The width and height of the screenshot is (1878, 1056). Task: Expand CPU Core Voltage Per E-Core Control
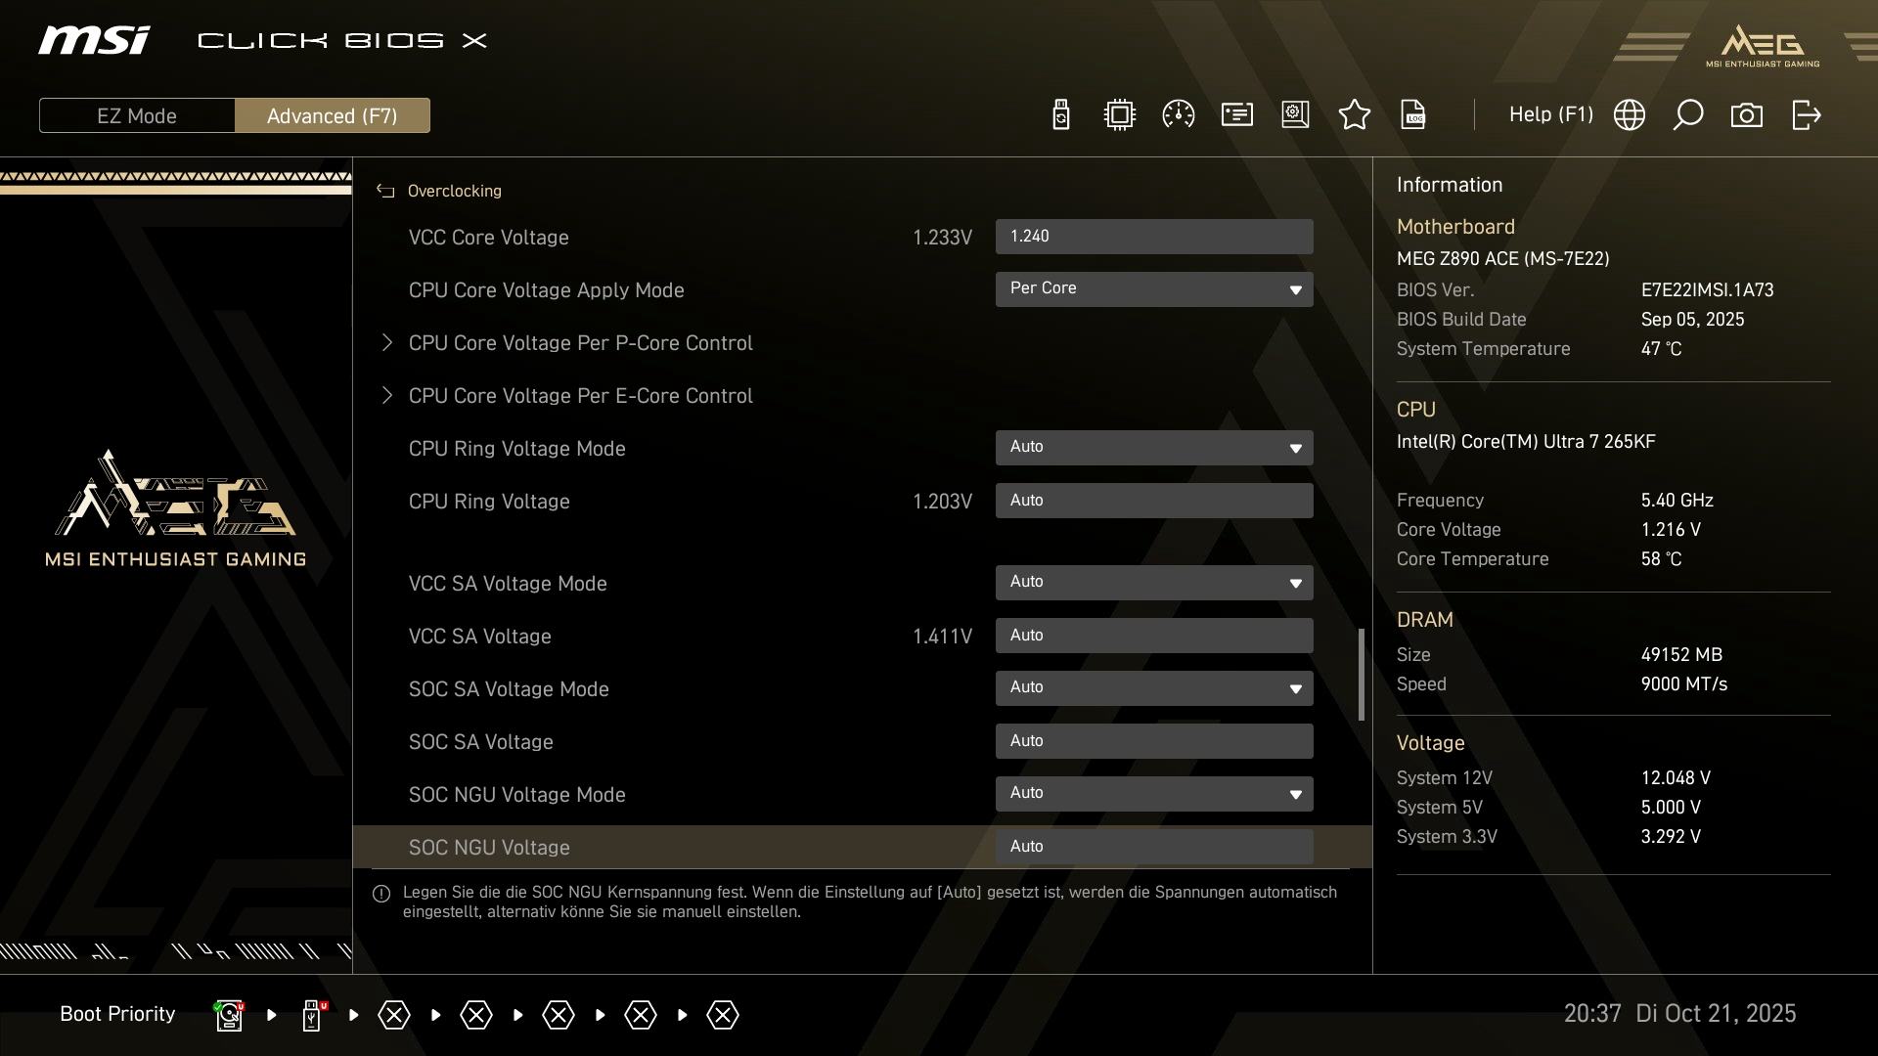[x=580, y=396]
